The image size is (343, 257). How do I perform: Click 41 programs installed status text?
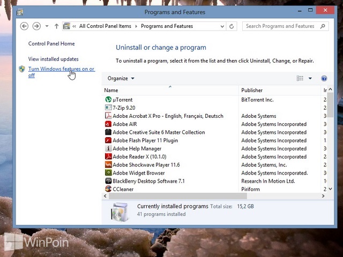point(161,214)
